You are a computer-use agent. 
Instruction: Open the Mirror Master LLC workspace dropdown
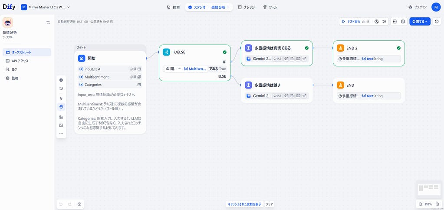[45, 7]
